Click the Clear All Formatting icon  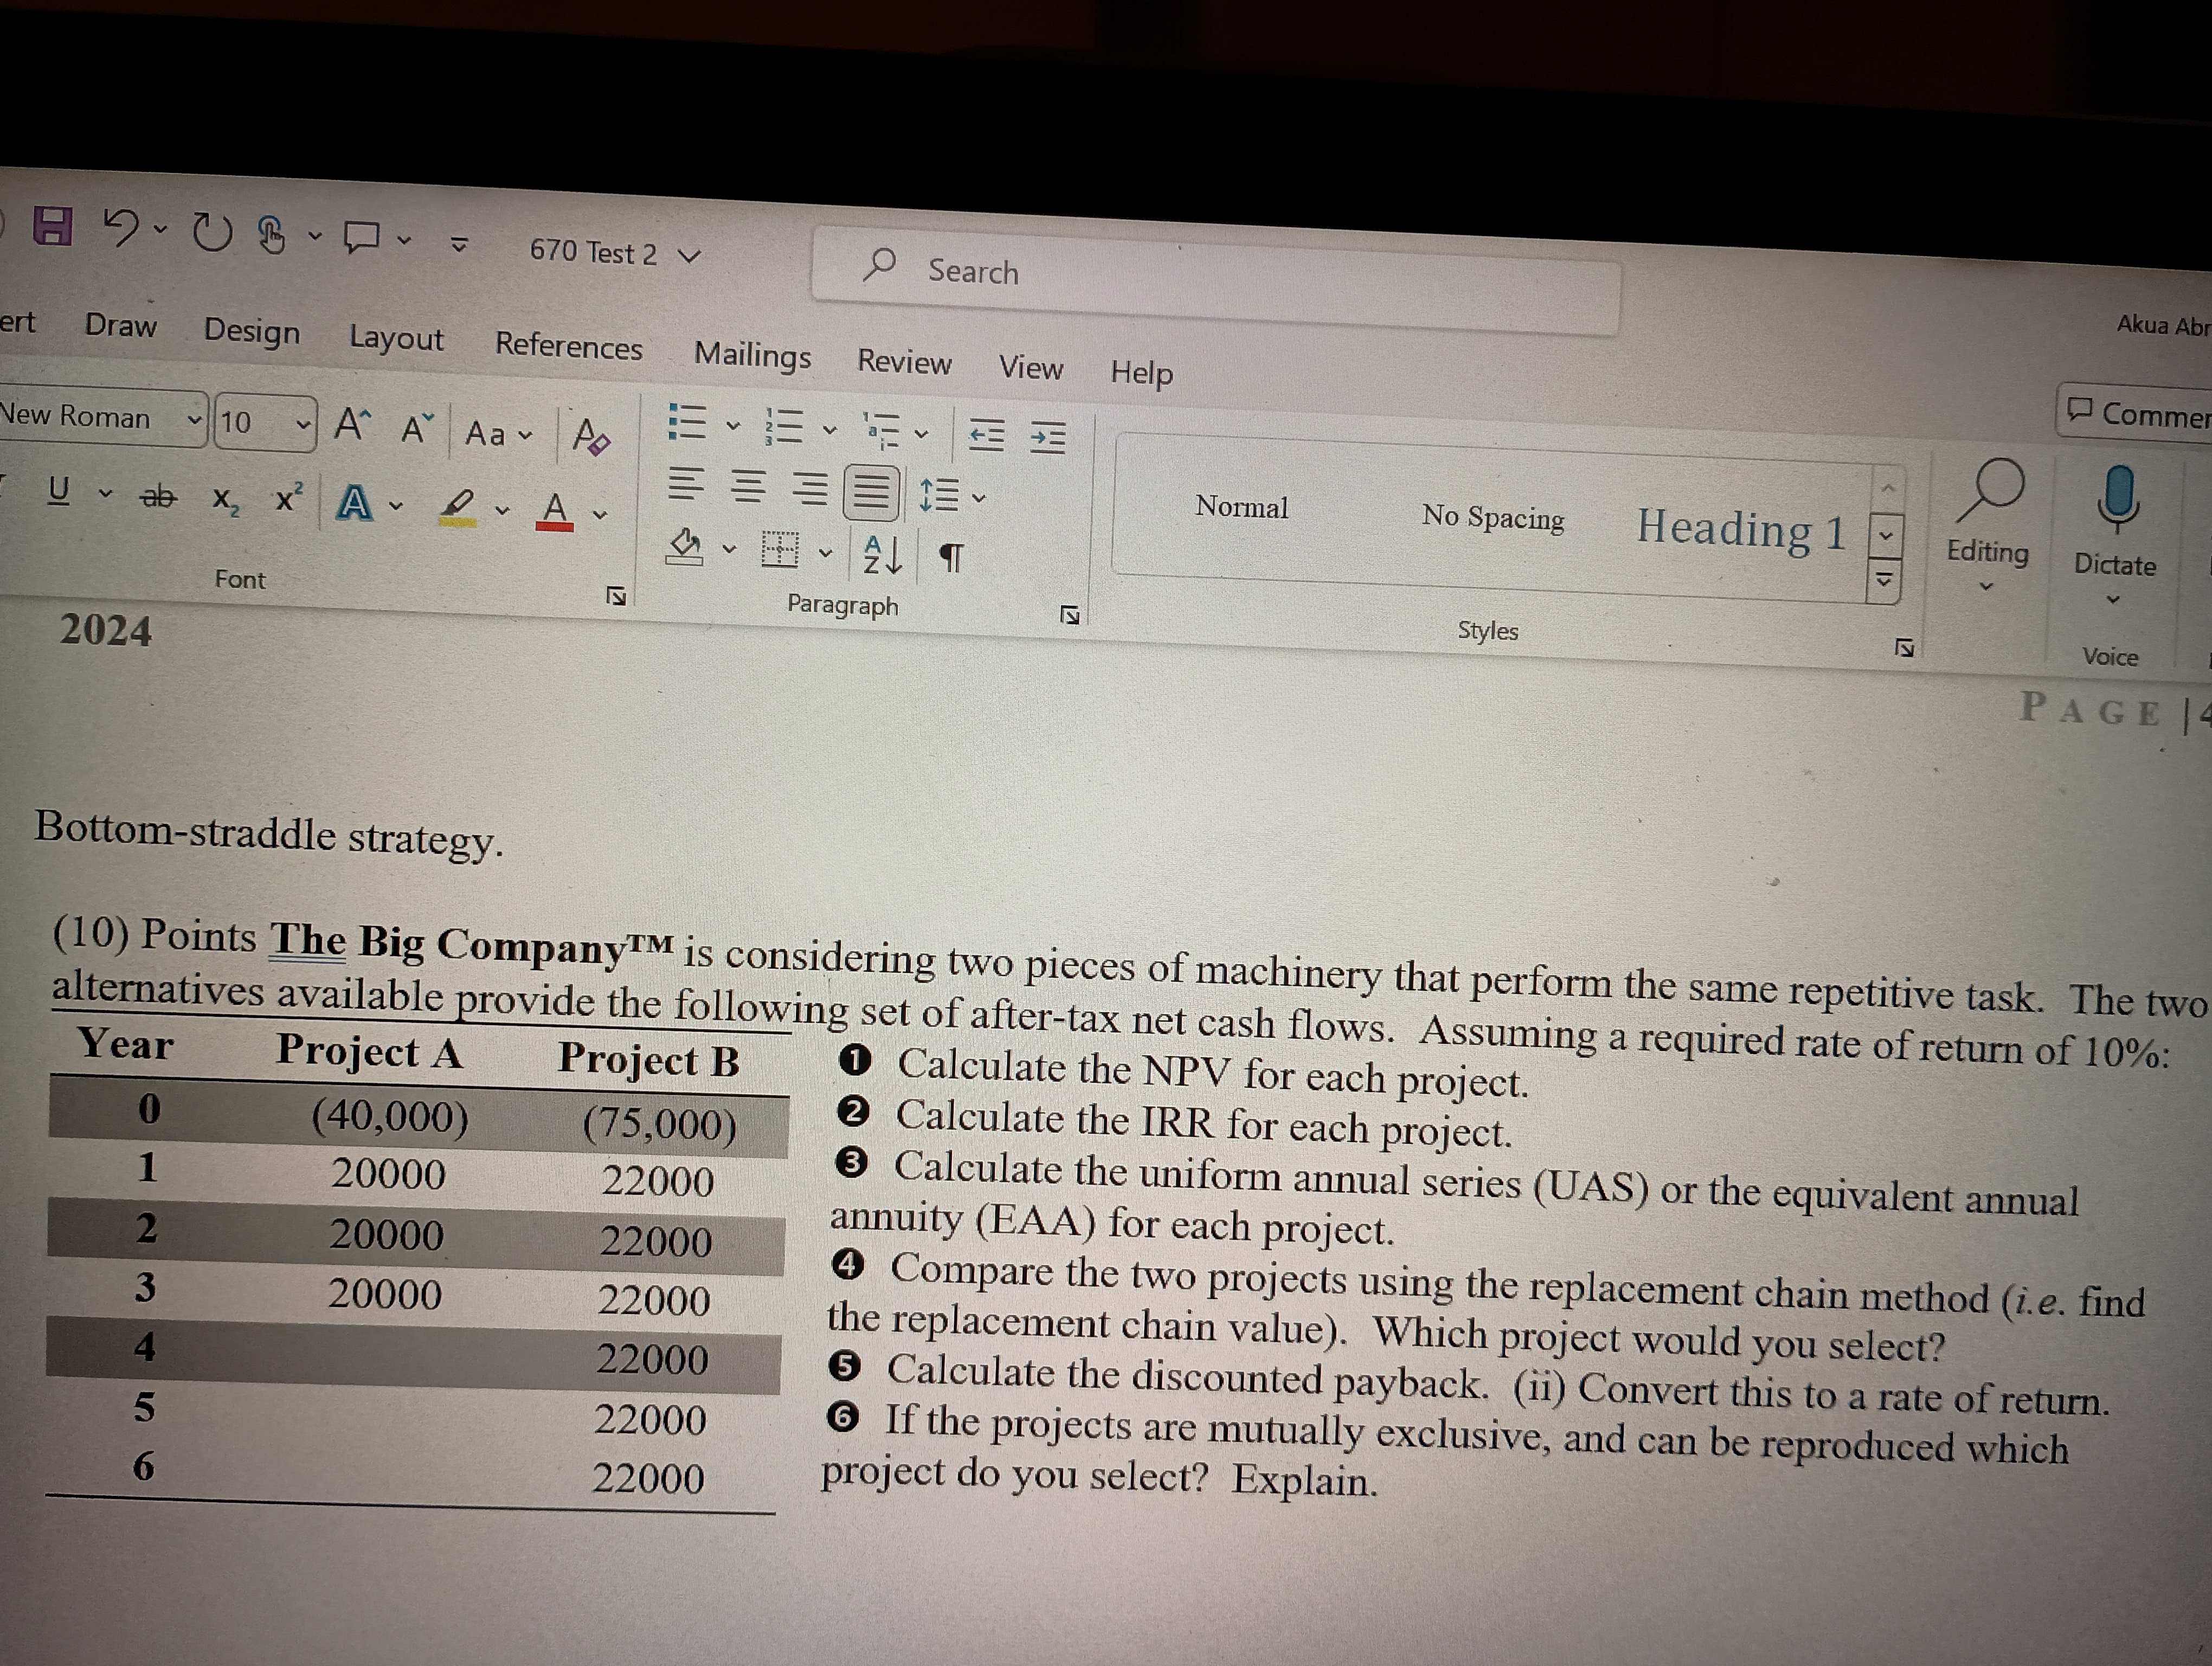590,437
